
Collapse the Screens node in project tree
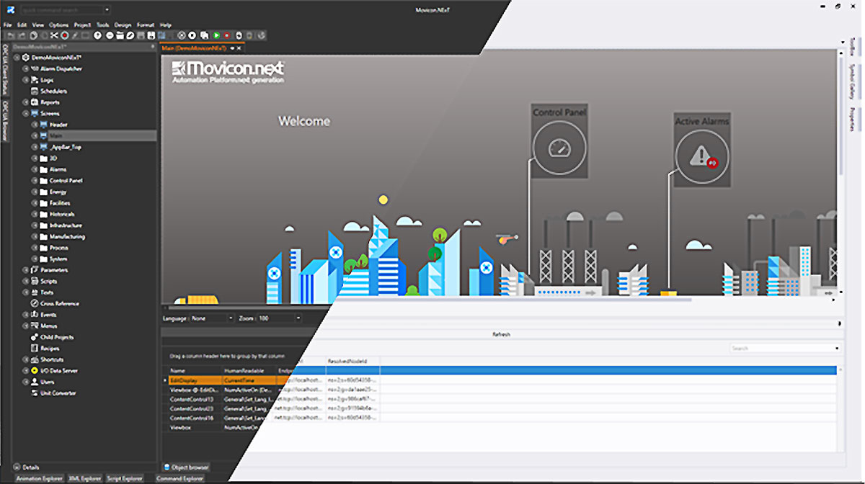(x=26, y=113)
